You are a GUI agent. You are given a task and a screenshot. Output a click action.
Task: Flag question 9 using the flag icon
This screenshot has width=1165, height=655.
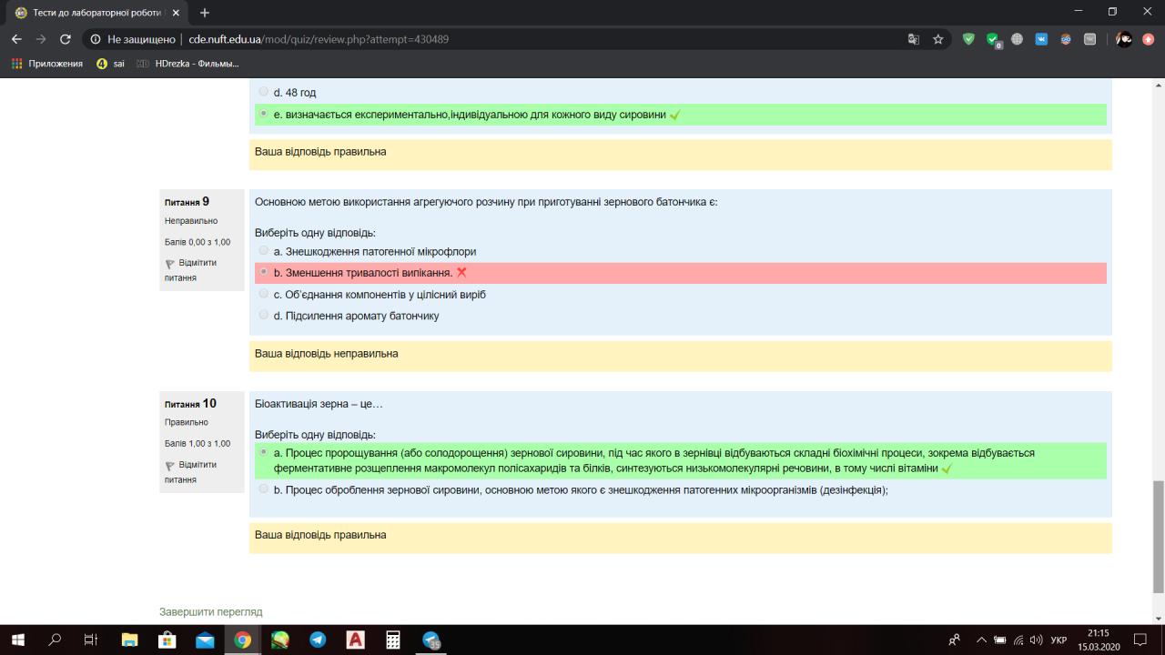[x=170, y=264]
